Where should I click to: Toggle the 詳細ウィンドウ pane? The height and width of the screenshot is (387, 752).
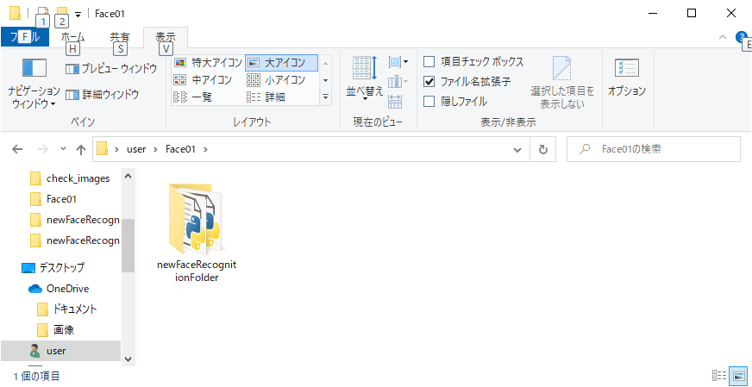coord(102,95)
